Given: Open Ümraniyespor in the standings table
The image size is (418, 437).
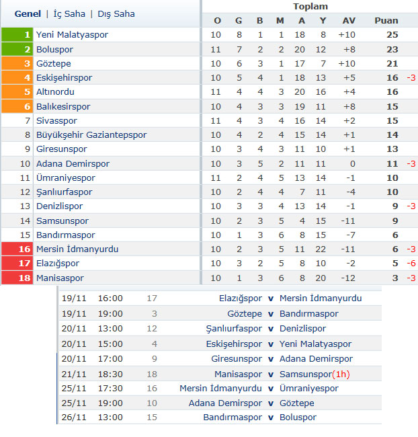Looking at the screenshot, I should pyautogui.click(x=66, y=178).
